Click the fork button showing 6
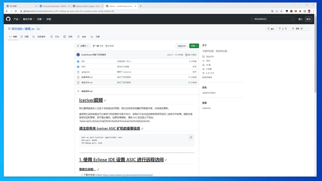Image resolution: width=322 pixels, height=181 pixels. [283, 29]
